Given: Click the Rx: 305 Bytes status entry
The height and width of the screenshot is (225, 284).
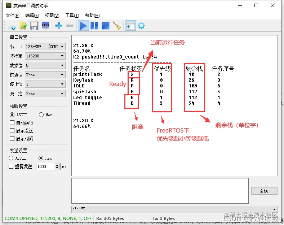Looking at the screenshot, I should pyautogui.click(x=110, y=218).
